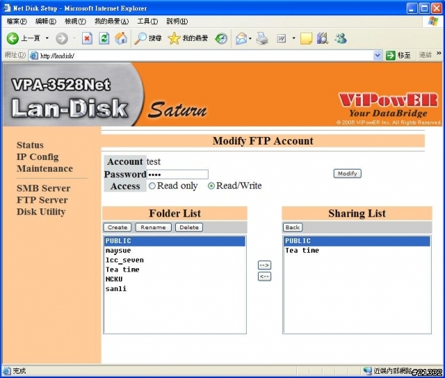Remove shared folder with <-- button
Viewport: 445px width, 378px height.
[264, 276]
